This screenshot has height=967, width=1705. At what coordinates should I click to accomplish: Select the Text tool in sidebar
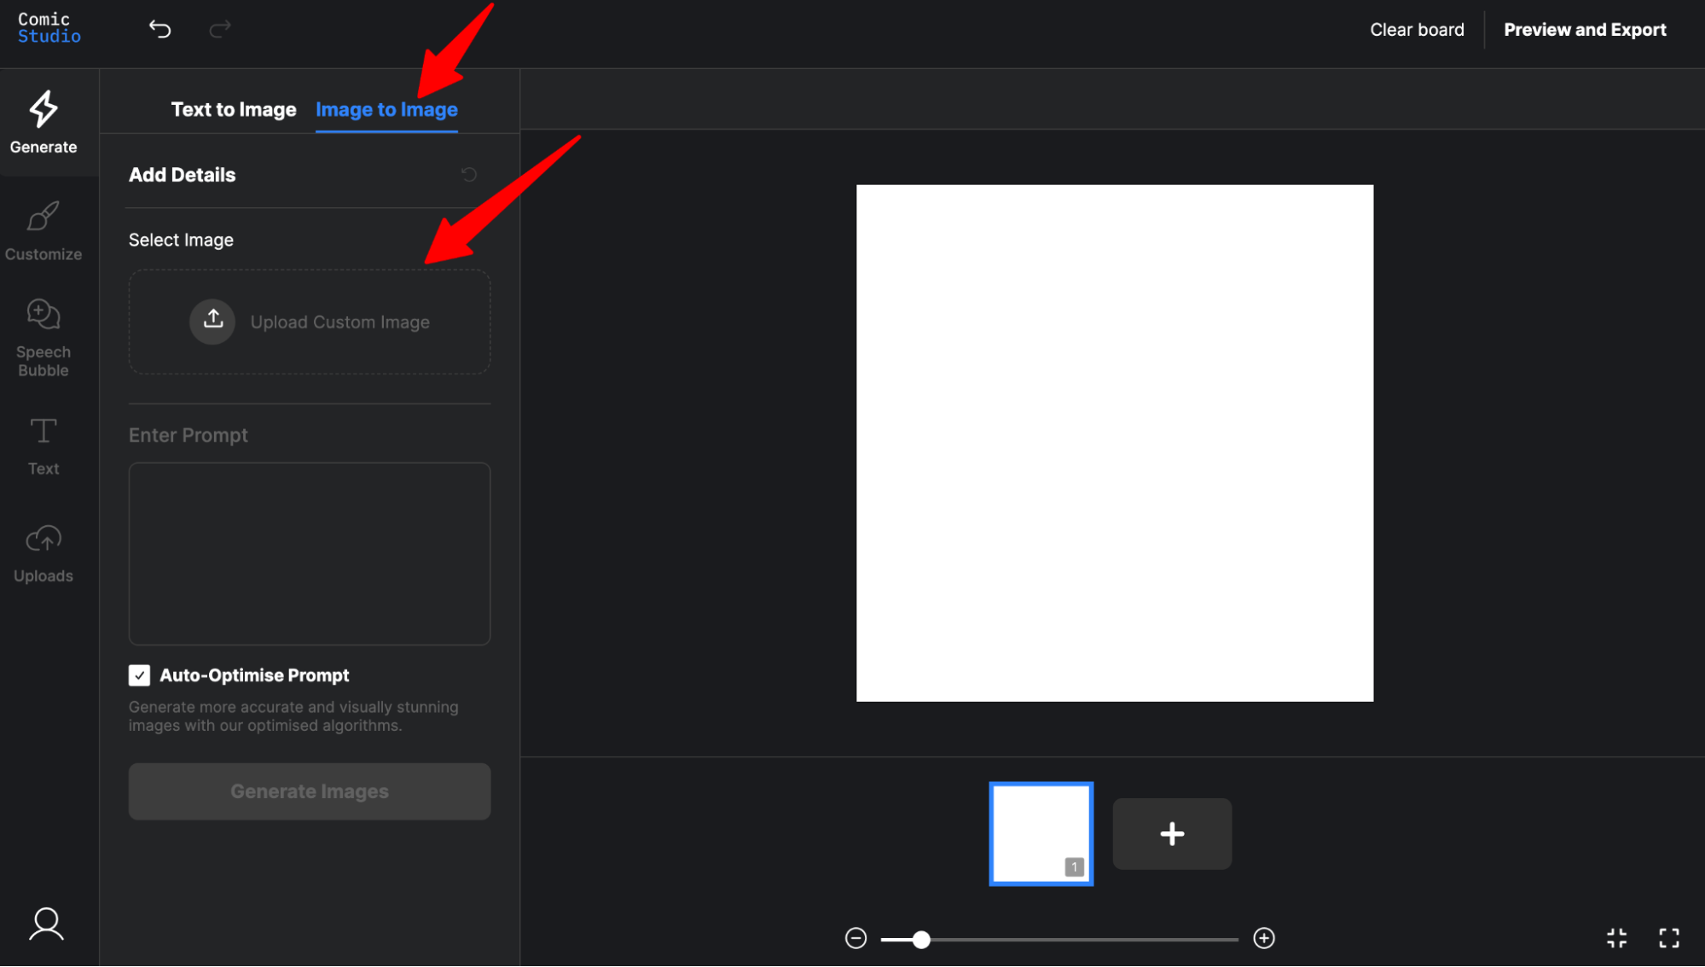(x=43, y=446)
